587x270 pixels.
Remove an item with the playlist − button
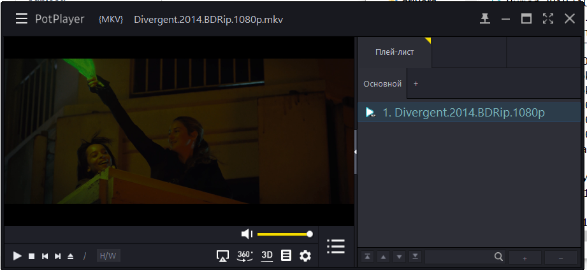point(560,258)
